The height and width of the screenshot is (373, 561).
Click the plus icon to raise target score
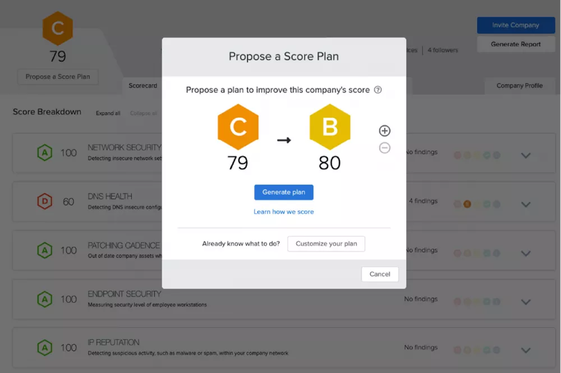(385, 131)
